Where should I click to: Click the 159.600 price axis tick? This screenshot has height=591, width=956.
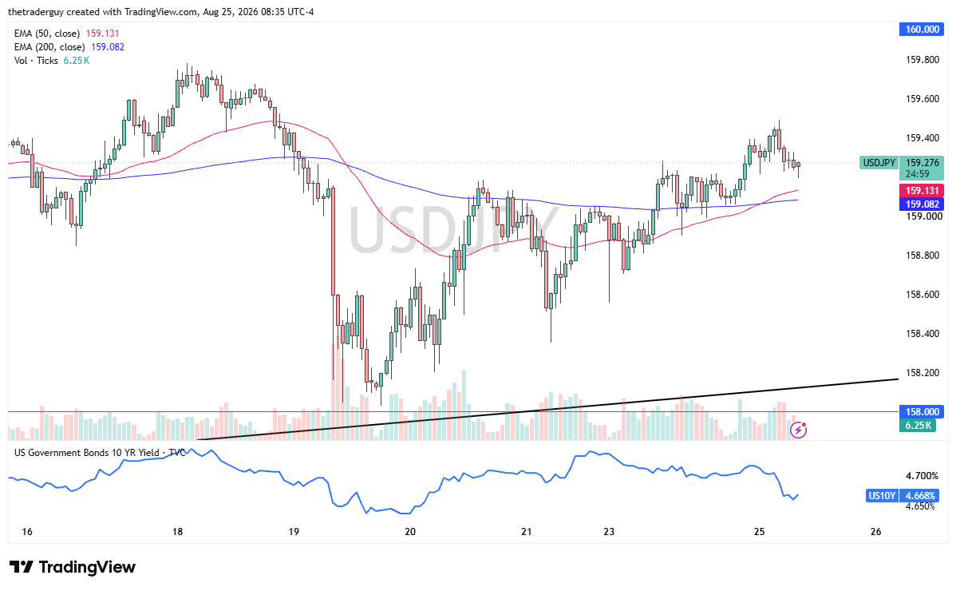pyautogui.click(x=922, y=99)
